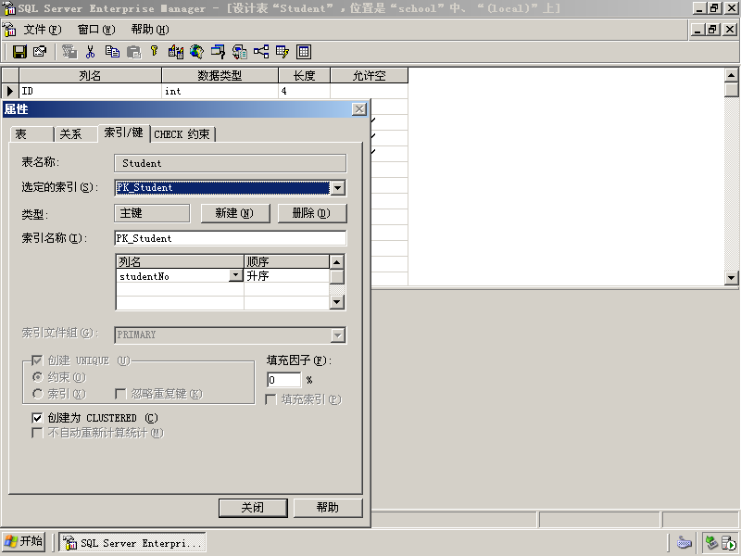Switch to the 索引/键 tab
741x556 pixels.
pos(124,133)
